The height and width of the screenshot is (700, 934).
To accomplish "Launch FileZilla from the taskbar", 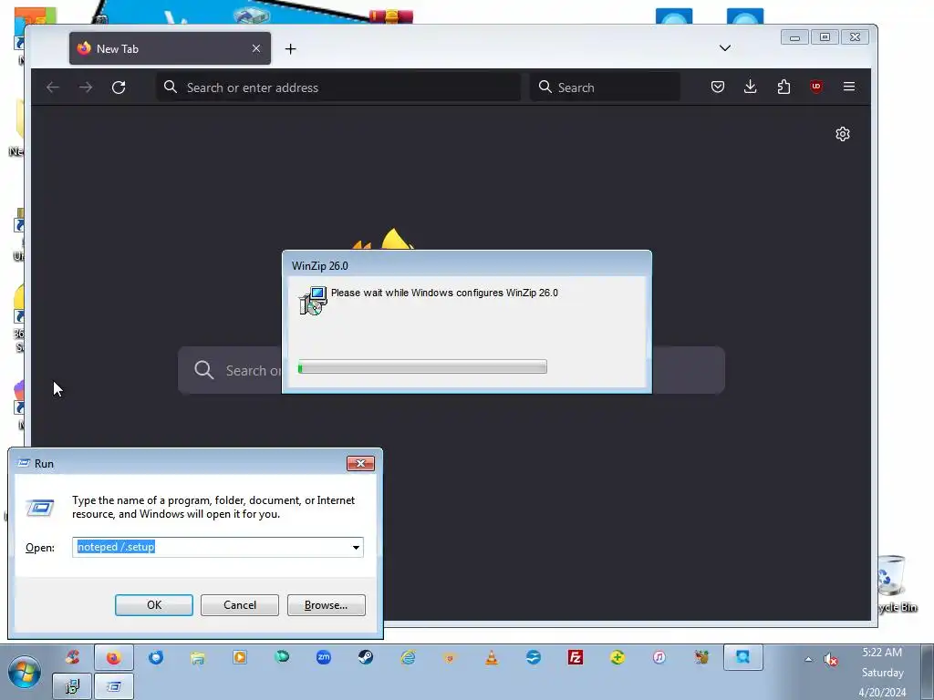I will tap(576, 658).
